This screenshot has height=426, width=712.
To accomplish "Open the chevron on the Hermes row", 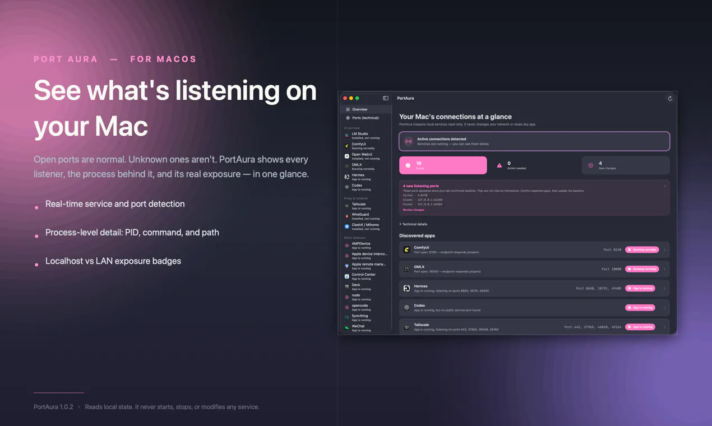I will (x=665, y=288).
